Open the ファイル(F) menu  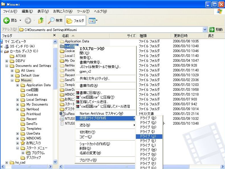tap(10, 11)
